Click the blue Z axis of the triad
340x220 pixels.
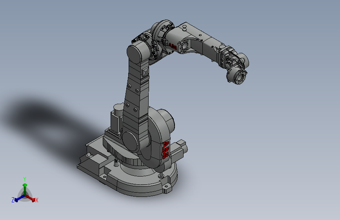coord(20,198)
